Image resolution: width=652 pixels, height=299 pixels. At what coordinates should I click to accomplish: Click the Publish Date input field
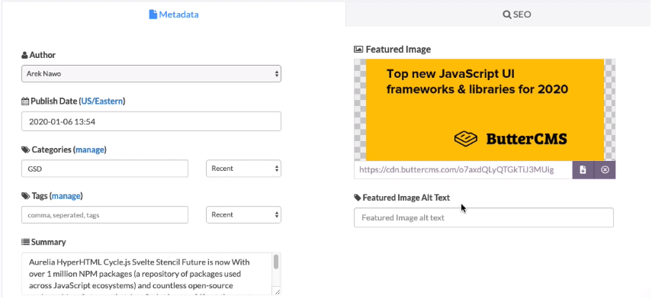coord(151,121)
